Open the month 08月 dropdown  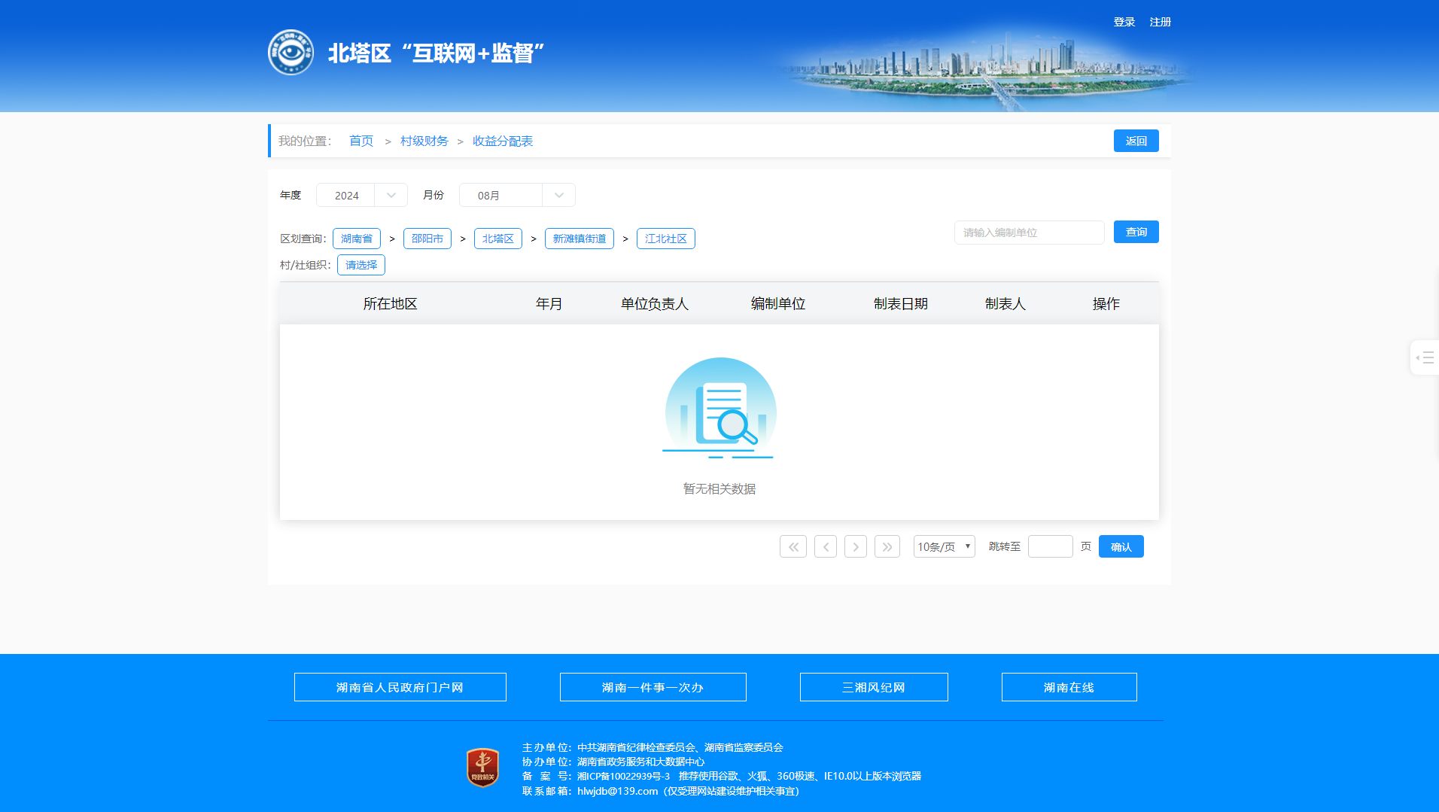pos(516,195)
